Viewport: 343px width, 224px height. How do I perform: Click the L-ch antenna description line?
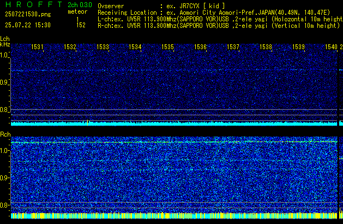[x=220, y=19]
